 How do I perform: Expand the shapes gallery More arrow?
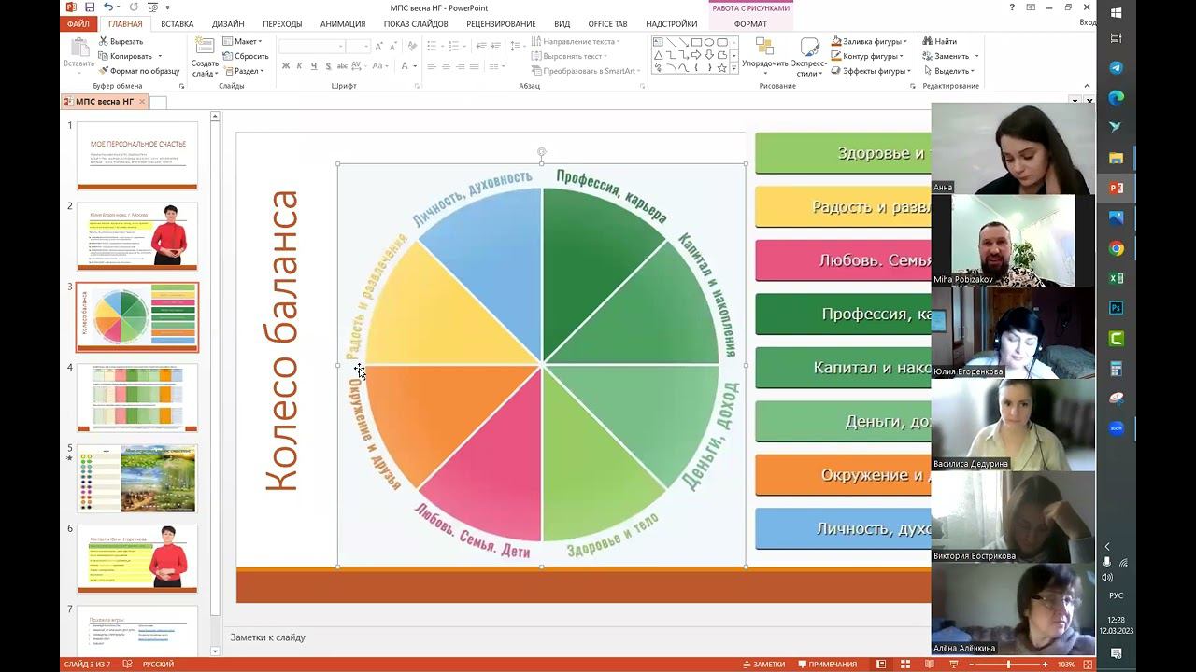coord(733,68)
